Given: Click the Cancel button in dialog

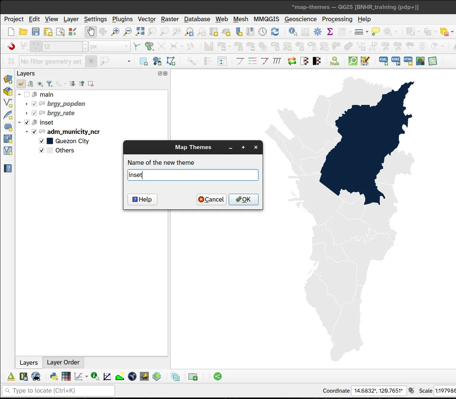Looking at the screenshot, I should tap(211, 199).
